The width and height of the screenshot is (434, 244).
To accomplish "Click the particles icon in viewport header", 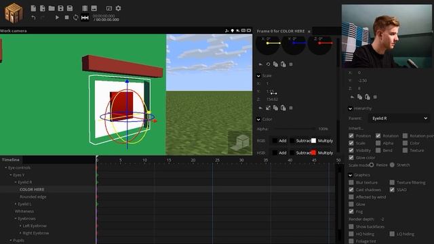I will [238, 30].
